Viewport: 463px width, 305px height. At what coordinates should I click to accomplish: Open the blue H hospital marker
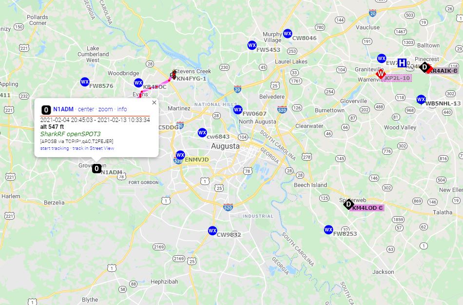pyautogui.click(x=402, y=63)
